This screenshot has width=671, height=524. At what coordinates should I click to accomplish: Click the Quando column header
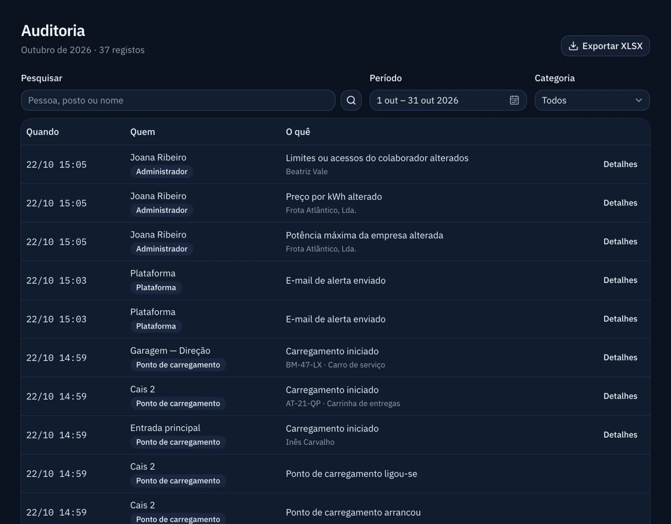pyautogui.click(x=42, y=132)
